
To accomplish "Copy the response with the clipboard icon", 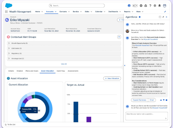I will pos(167,100).
